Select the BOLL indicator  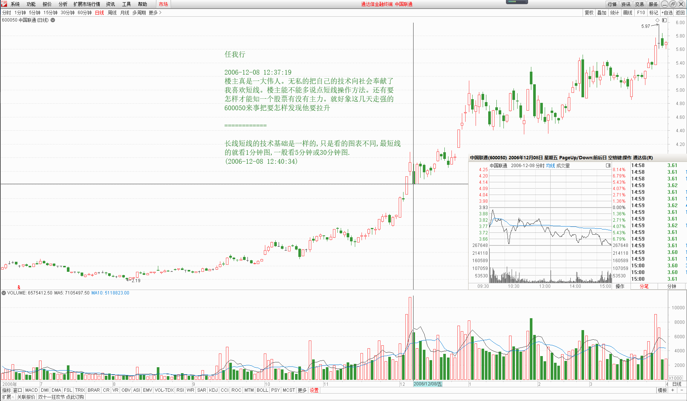(x=262, y=390)
